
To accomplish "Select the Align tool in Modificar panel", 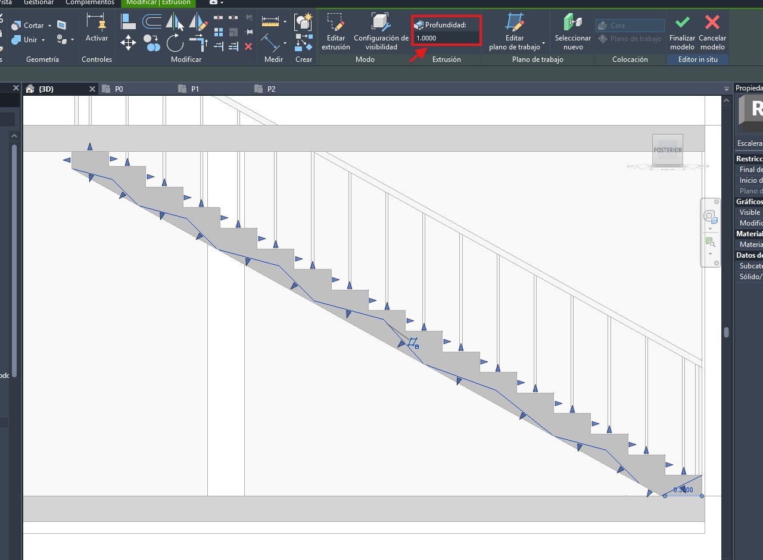I will [128, 22].
